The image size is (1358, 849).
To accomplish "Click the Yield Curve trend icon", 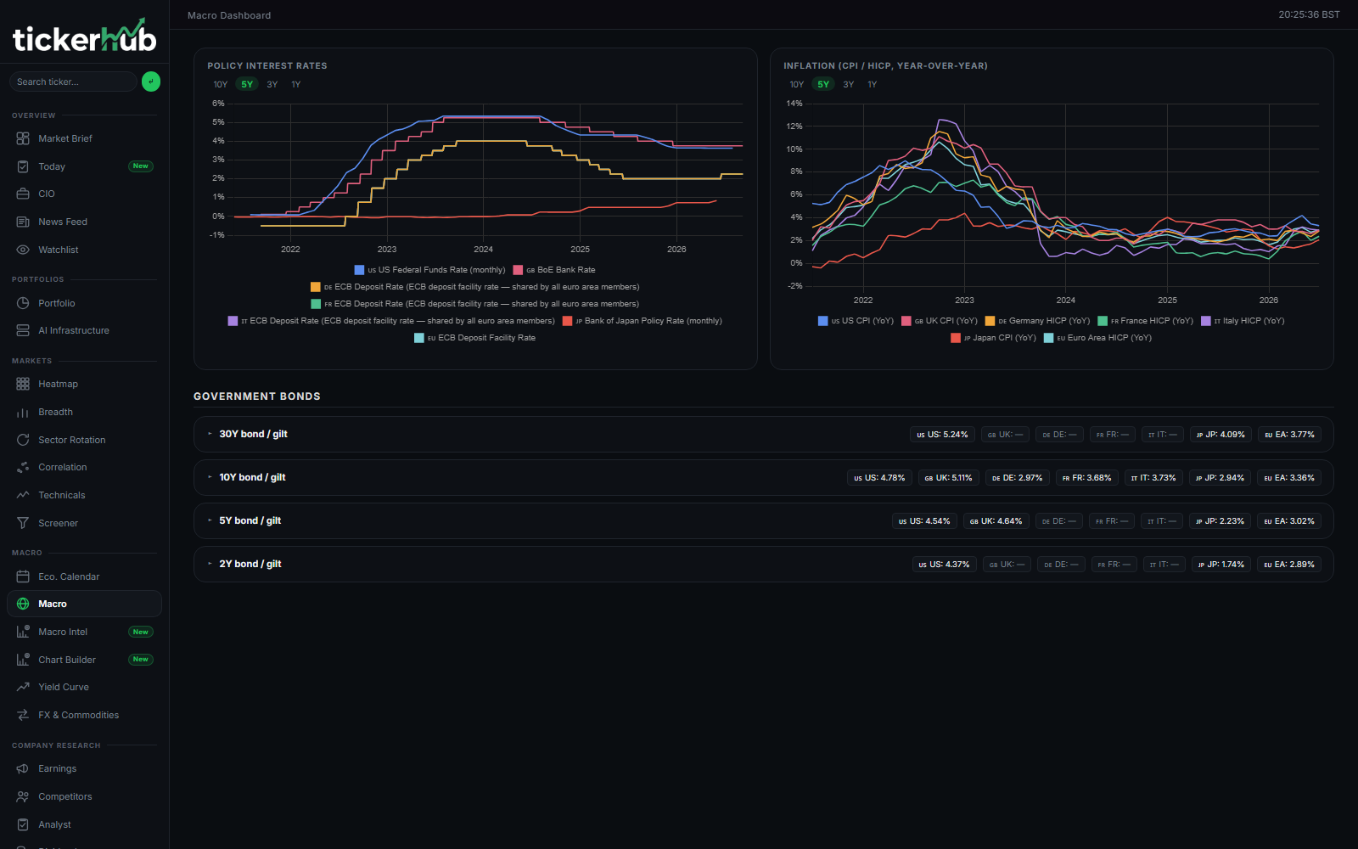I will pos(23,687).
